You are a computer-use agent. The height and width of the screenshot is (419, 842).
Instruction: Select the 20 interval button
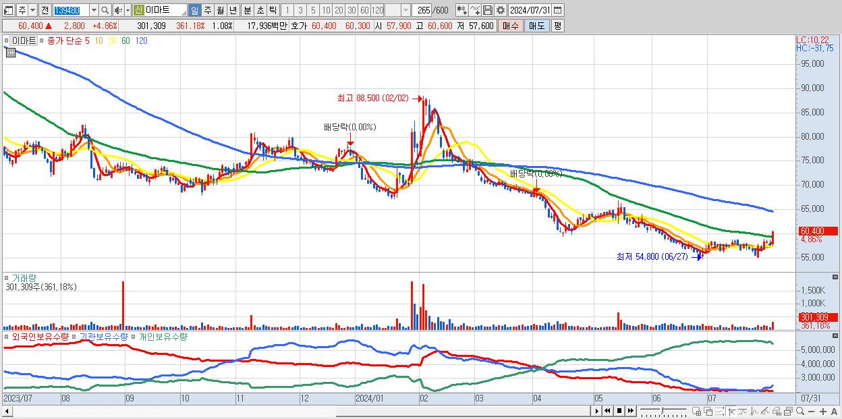[x=339, y=10]
